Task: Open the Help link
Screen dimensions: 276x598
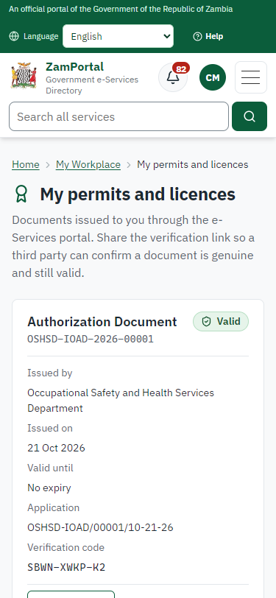Action: [x=208, y=36]
